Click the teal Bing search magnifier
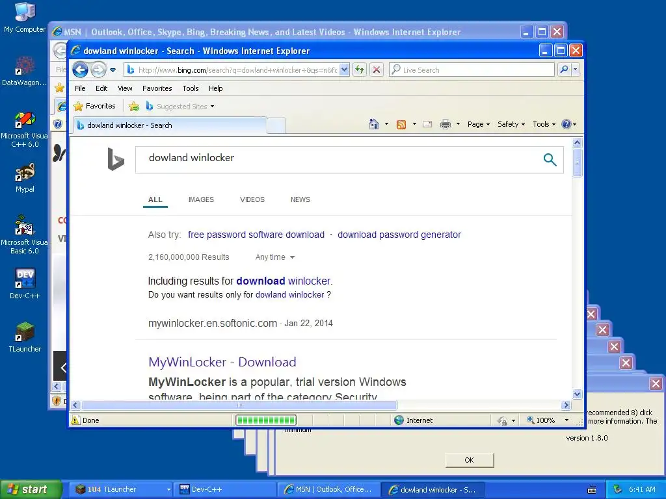This screenshot has height=499, width=666. (550, 160)
